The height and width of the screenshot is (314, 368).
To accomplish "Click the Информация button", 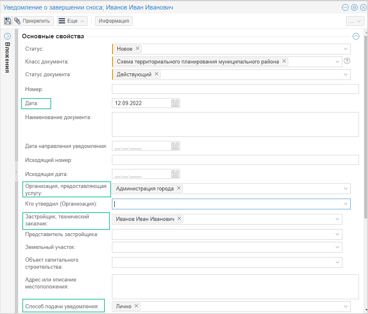I will click(x=114, y=21).
